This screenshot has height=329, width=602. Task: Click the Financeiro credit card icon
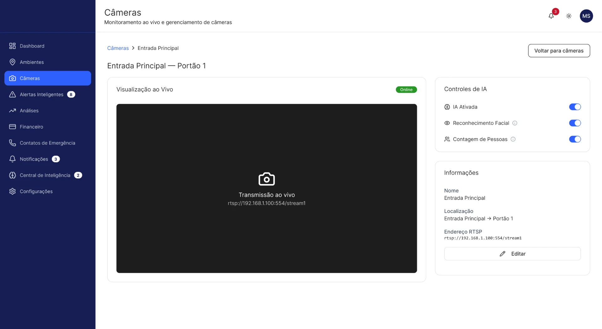[13, 127]
